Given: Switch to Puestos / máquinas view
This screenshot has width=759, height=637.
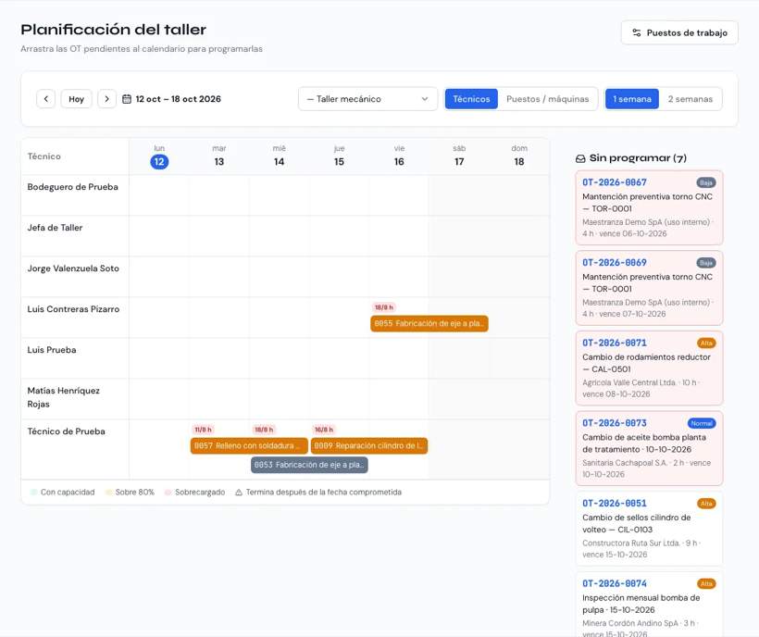Looking at the screenshot, I should 547,99.
